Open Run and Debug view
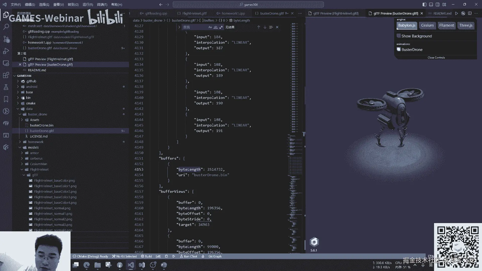Screen dimensions: 482x271 click(x=6, y=51)
